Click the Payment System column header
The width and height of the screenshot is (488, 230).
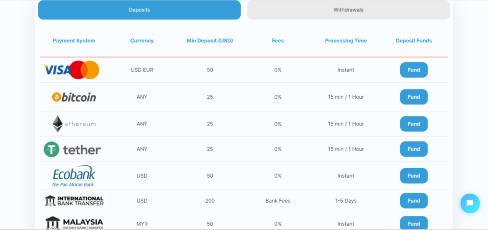tap(74, 41)
